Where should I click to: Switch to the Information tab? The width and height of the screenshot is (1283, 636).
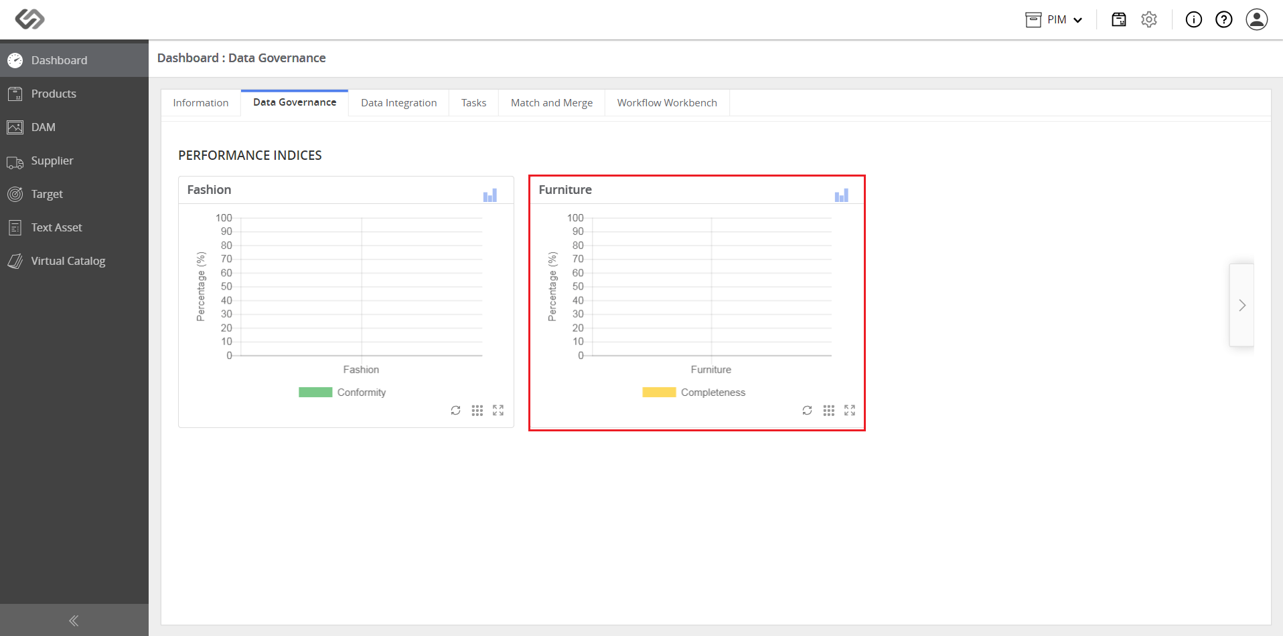click(201, 103)
